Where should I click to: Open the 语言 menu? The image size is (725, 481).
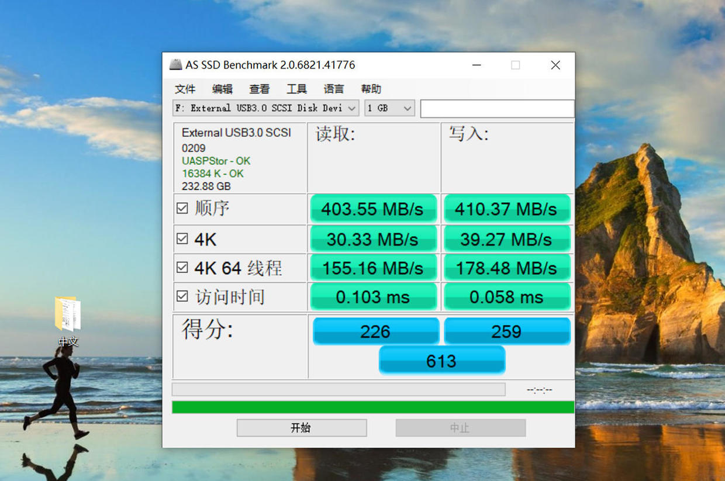[333, 89]
